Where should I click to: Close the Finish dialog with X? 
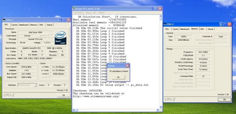pyautogui.click(x=127, y=66)
